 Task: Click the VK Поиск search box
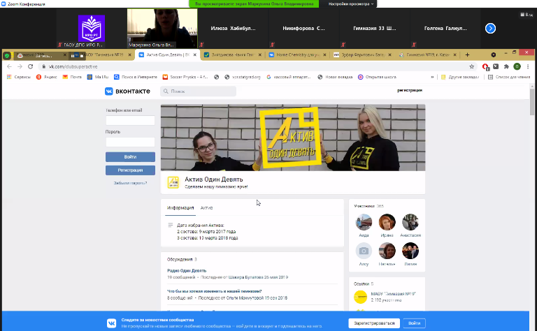click(x=199, y=91)
